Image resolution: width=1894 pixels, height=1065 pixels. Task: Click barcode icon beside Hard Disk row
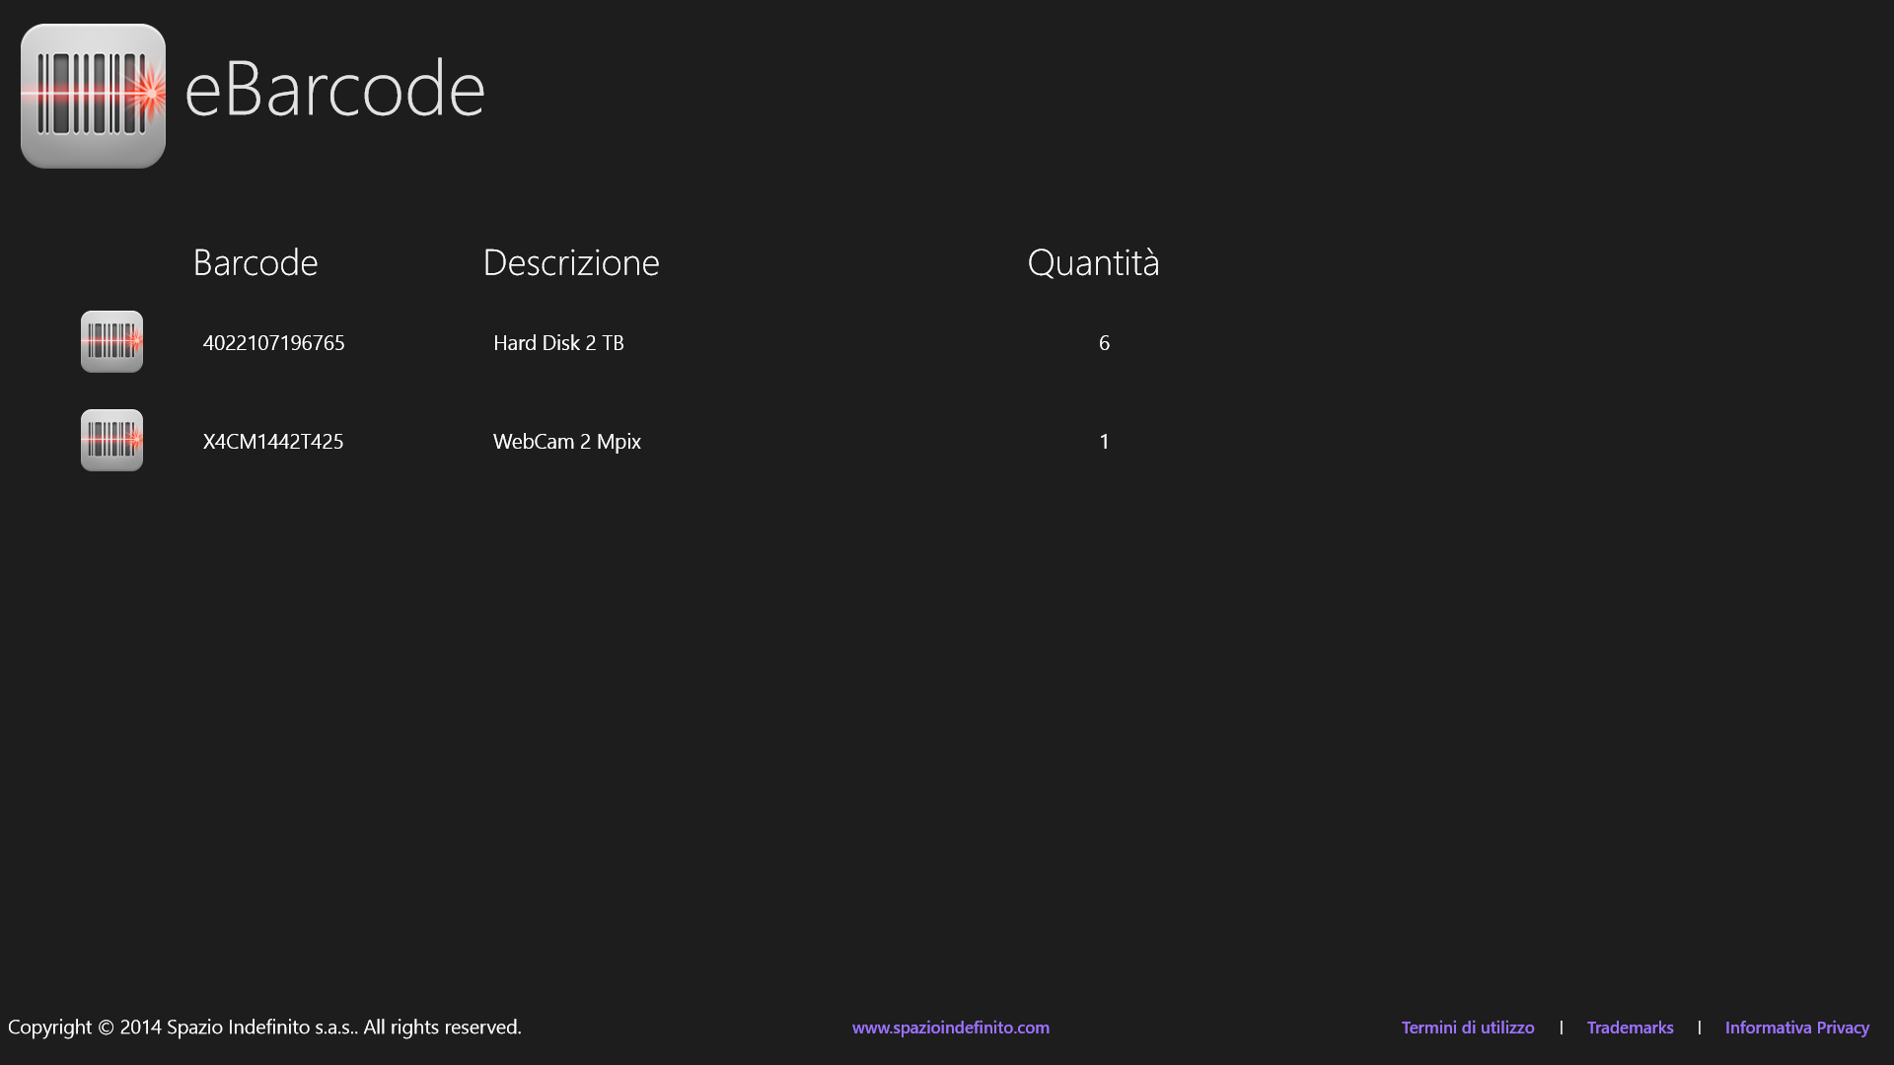tap(111, 342)
